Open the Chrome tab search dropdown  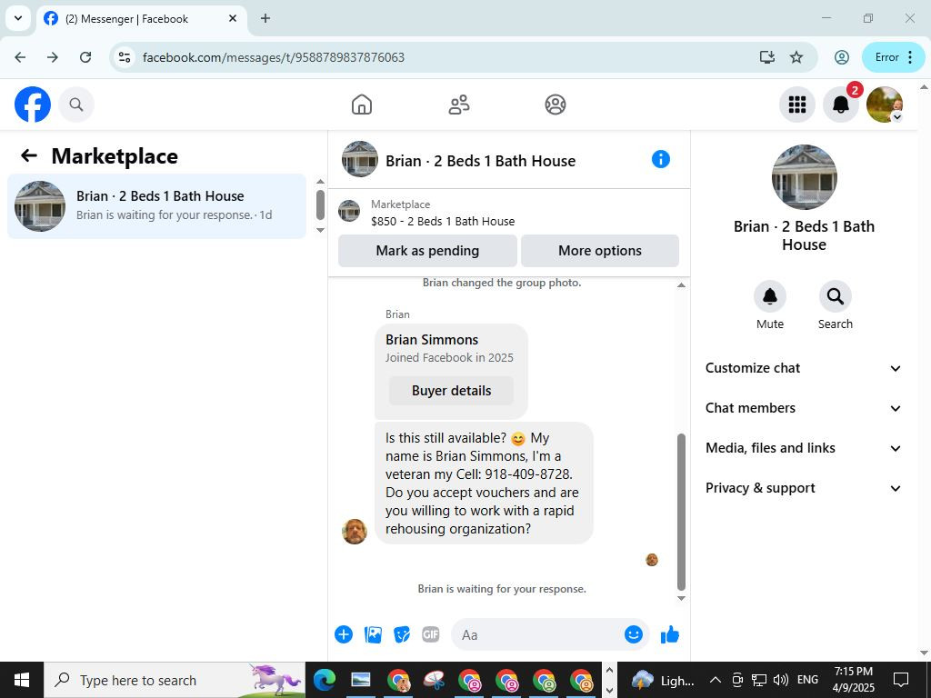(18, 18)
